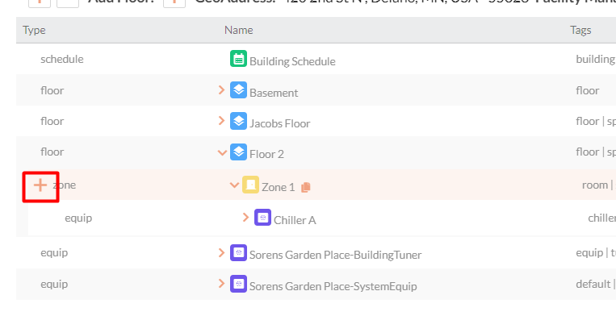Image resolution: width=616 pixels, height=316 pixels.
Task: Click the copy icon next to Zone 1
Action: tap(306, 187)
